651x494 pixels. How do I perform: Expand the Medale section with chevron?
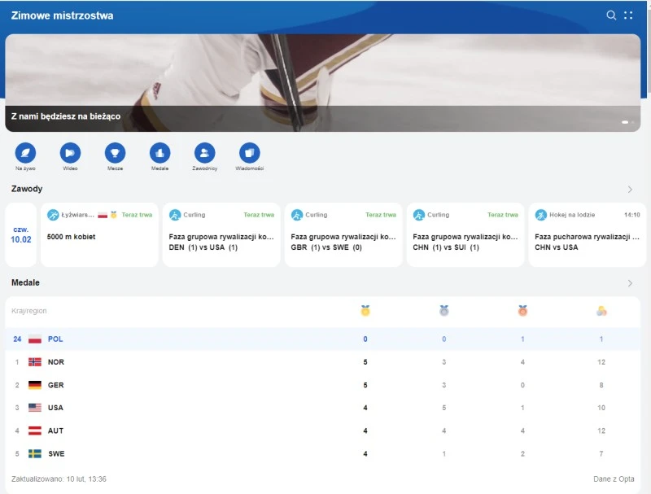[x=630, y=283]
